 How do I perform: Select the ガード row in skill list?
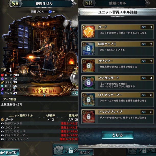tap(39, 119)
